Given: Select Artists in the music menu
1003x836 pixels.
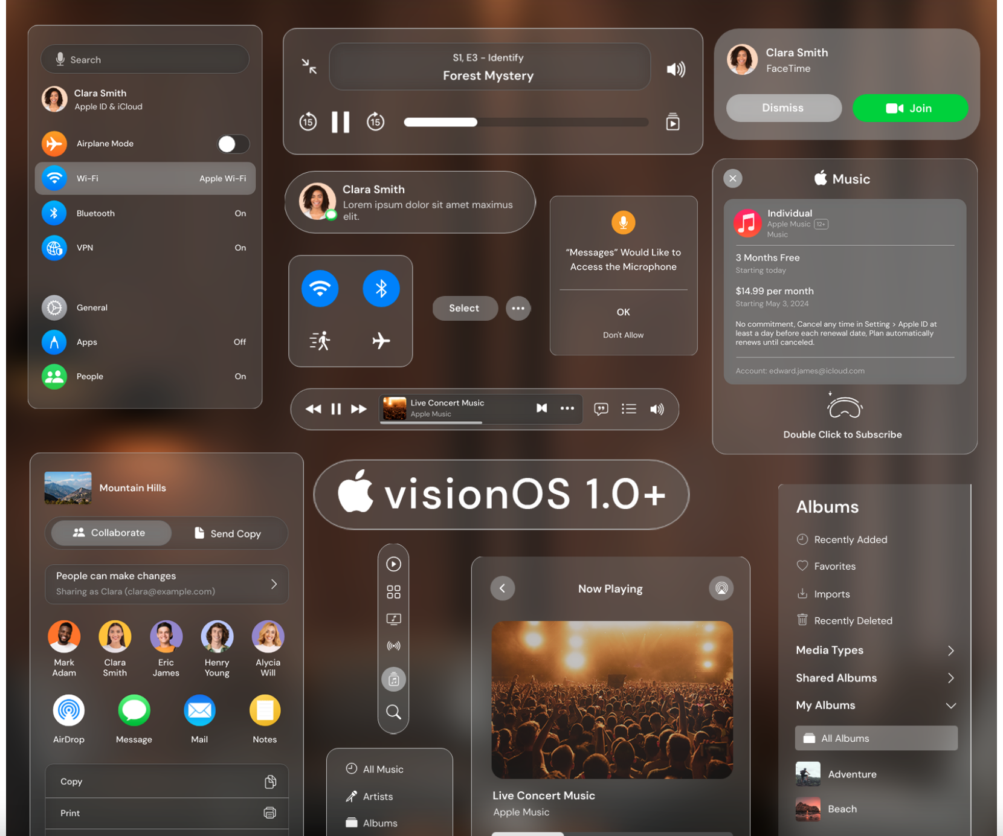Looking at the screenshot, I should (376, 796).
